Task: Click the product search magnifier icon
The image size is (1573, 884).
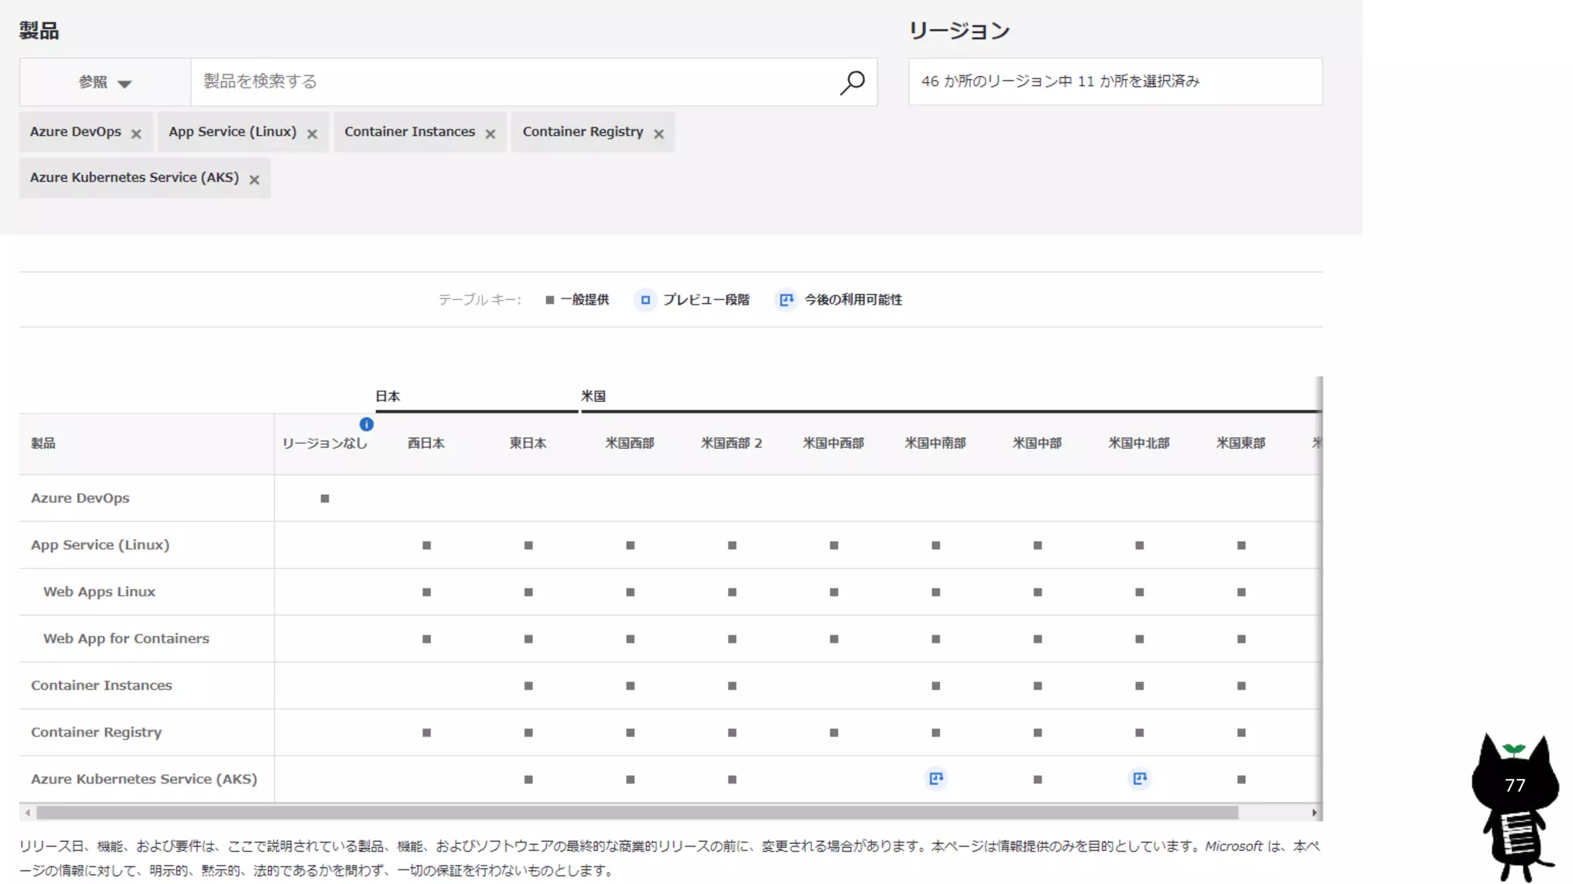Action: coord(852,82)
